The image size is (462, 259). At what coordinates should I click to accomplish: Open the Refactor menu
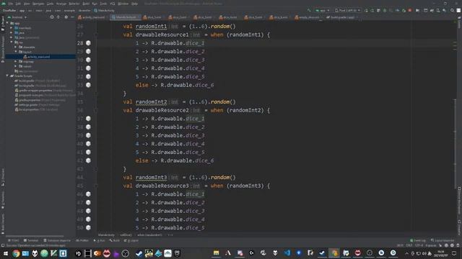pyautogui.click(x=74, y=4)
